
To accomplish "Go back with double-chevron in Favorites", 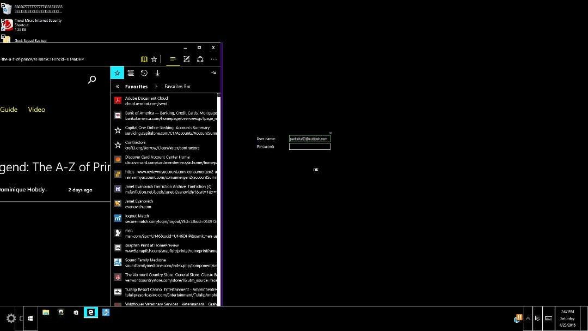I will click(118, 86).
